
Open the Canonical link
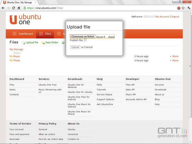point(73,134)
